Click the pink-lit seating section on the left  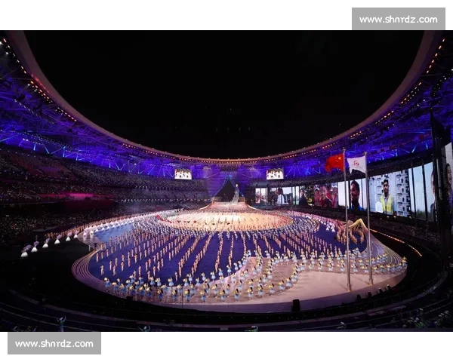68,196
